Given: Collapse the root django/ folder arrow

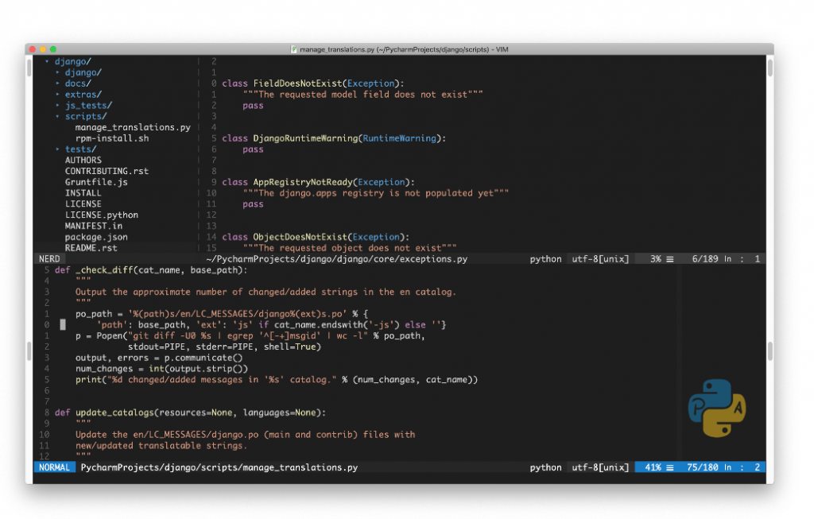Looking at the screenshot, I should click(x=47, y=61).
